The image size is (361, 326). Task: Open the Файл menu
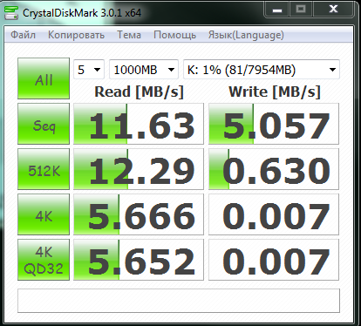click(23, 35)
